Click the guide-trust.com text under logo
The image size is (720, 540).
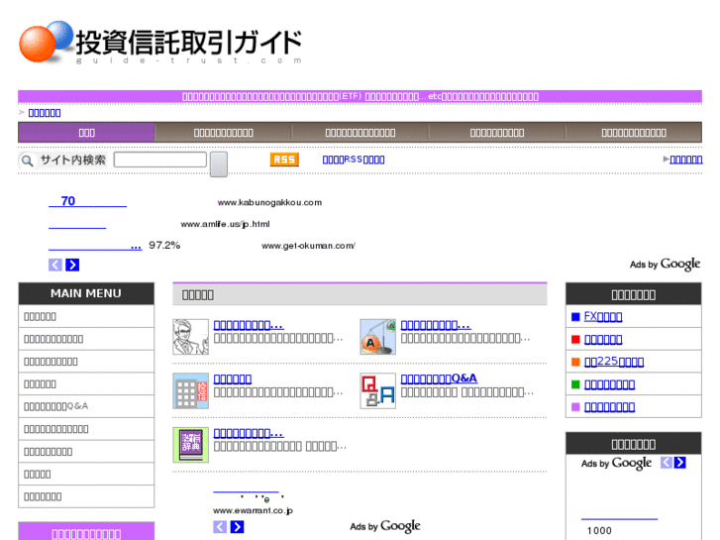click(x=189, y=60)
